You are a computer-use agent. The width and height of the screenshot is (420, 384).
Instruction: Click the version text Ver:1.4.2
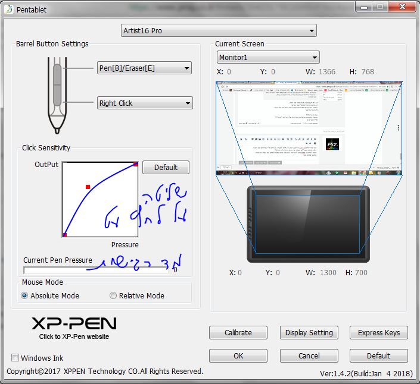366,373
